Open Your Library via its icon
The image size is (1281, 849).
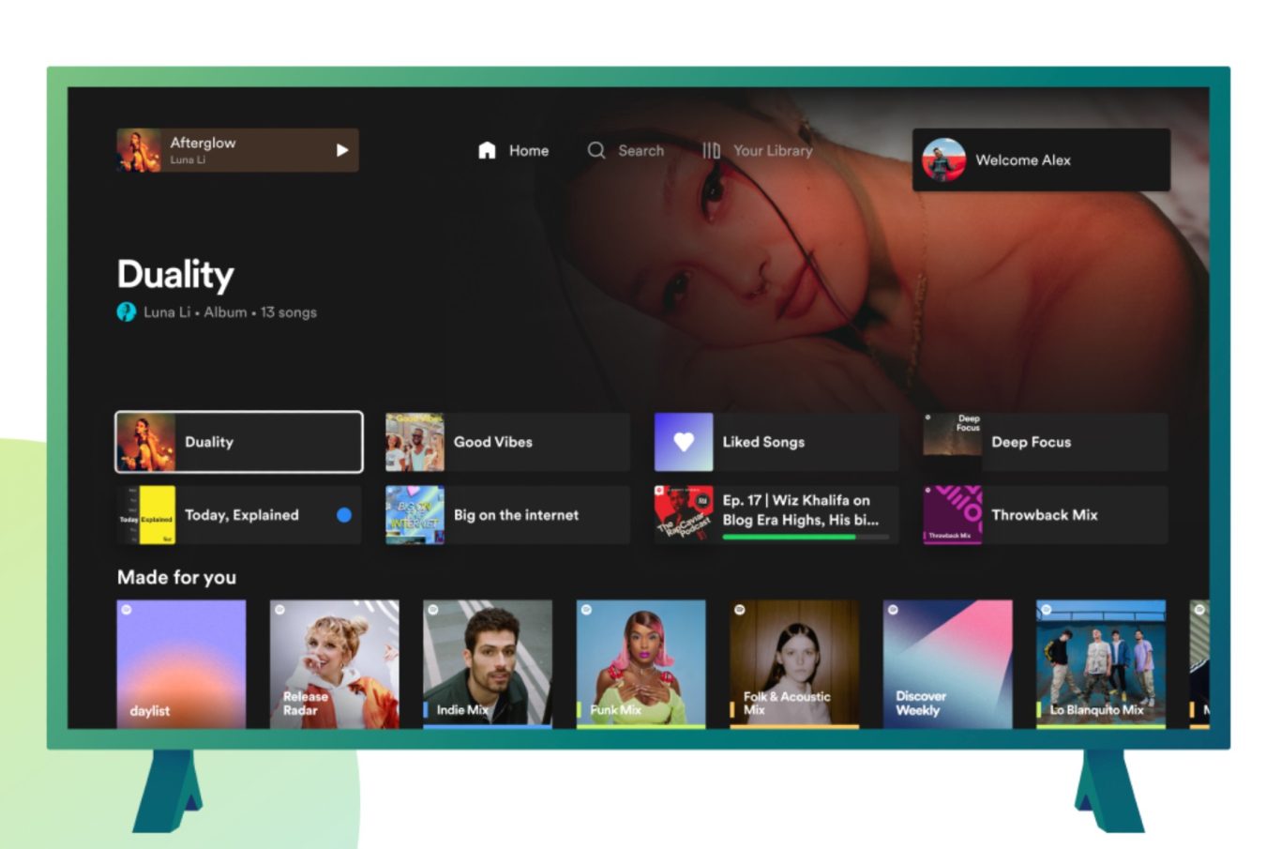point(711,150)
